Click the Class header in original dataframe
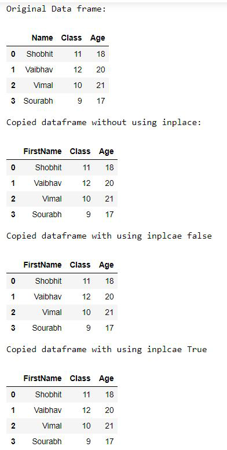227x450 pixels. point(71,38)
